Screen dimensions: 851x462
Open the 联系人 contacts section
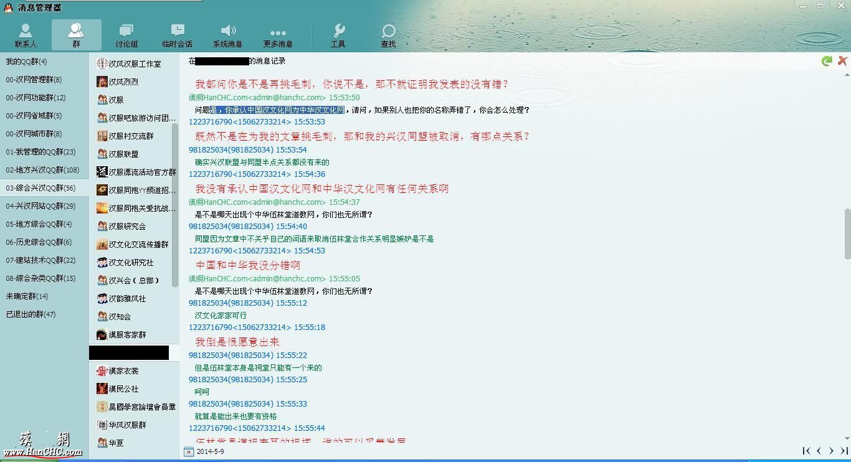26,35
